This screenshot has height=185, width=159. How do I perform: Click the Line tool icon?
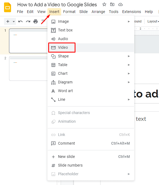coord(53,100)
